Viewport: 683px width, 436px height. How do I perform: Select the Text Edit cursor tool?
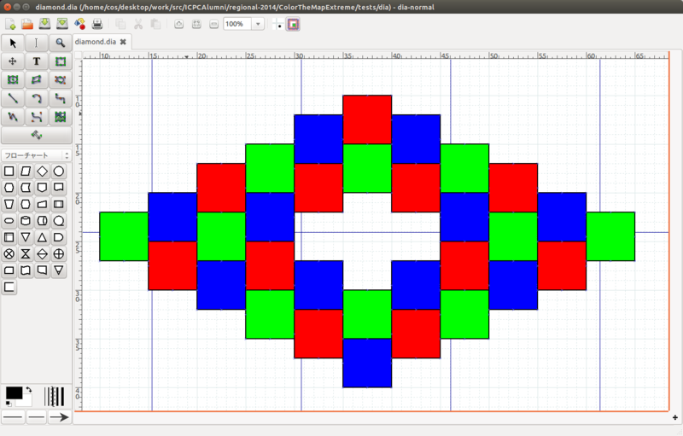36,43
